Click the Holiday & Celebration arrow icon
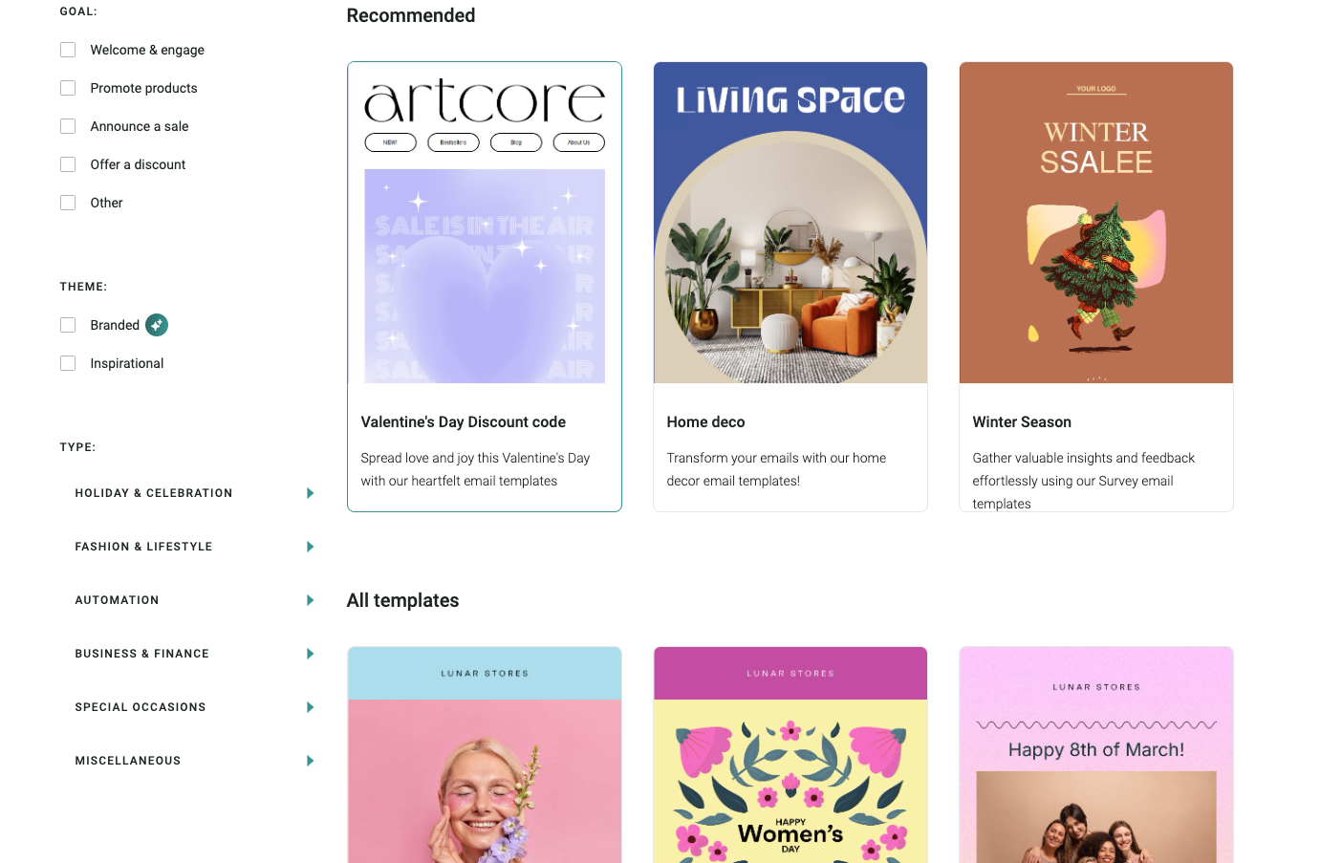 [x=310, y=493]
